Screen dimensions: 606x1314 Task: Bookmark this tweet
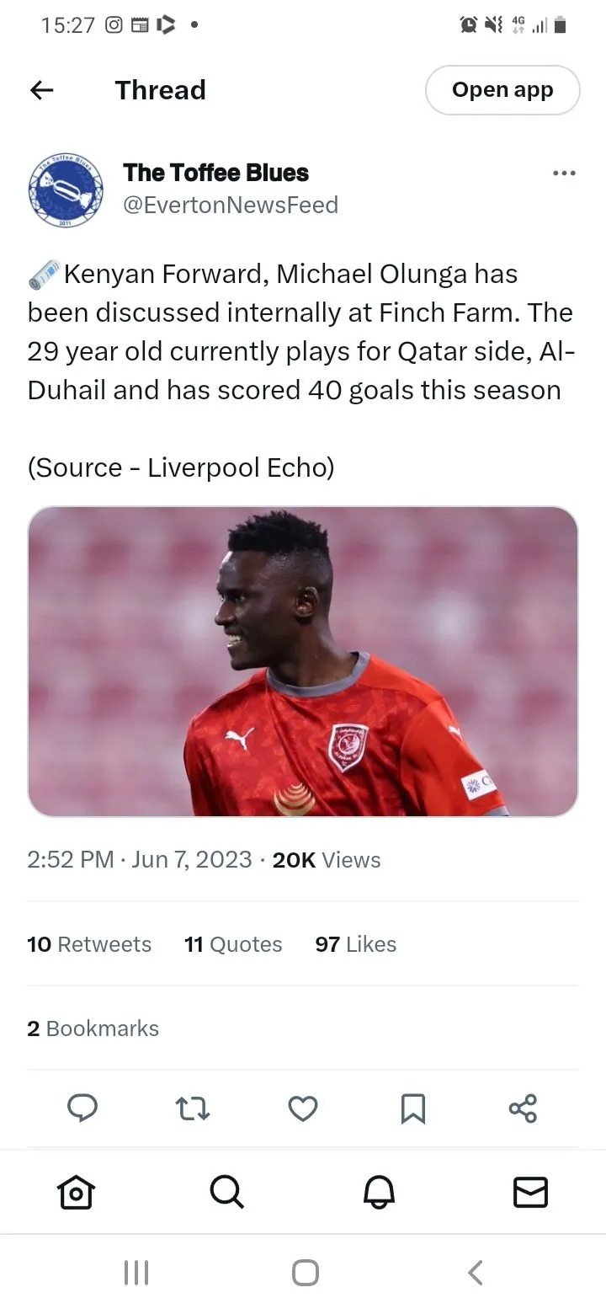click(412, 1108)
